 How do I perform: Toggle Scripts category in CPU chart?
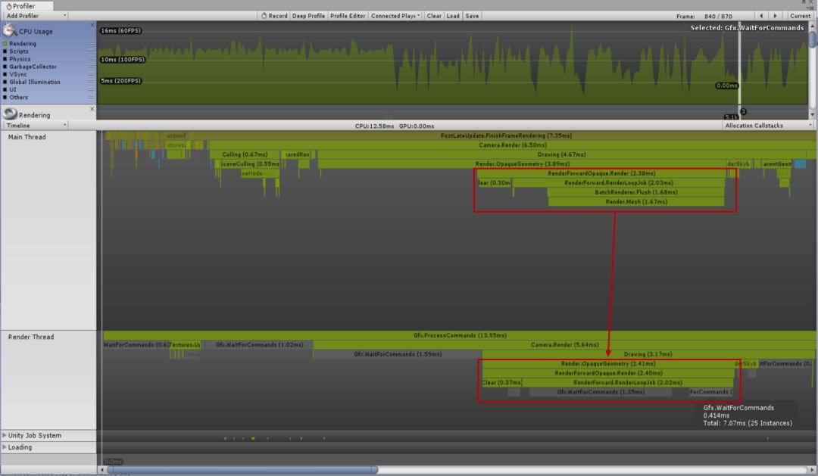tap(5, 51)
